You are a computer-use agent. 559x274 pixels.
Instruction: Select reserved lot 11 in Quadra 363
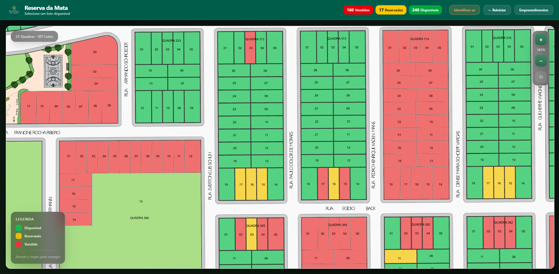[x=401, y=256]
